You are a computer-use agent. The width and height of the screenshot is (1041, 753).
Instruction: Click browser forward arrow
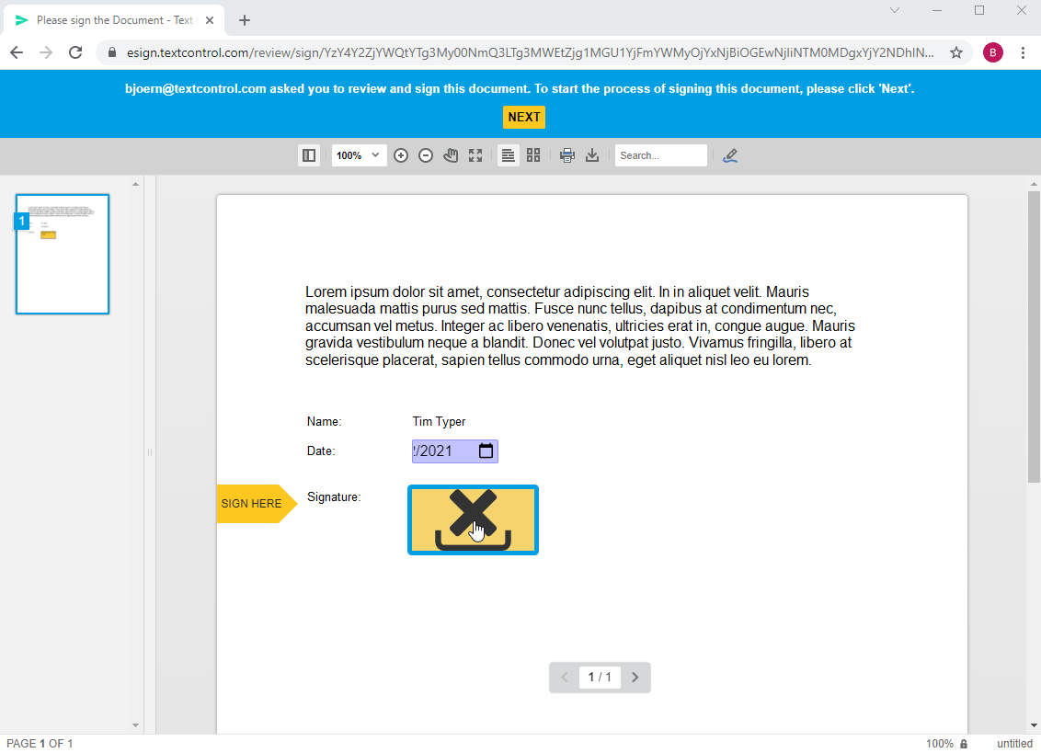coord(46,52)
